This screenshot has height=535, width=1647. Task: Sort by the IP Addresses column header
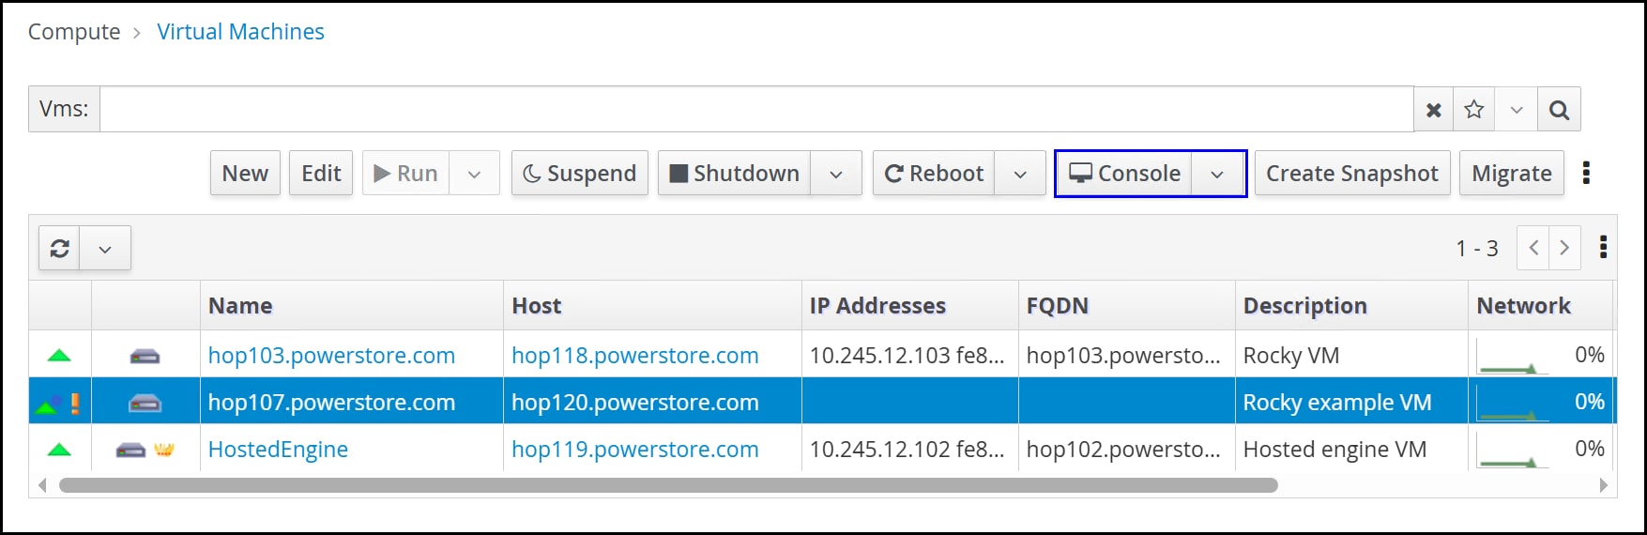pyautogui.click(x=910, y=306)
